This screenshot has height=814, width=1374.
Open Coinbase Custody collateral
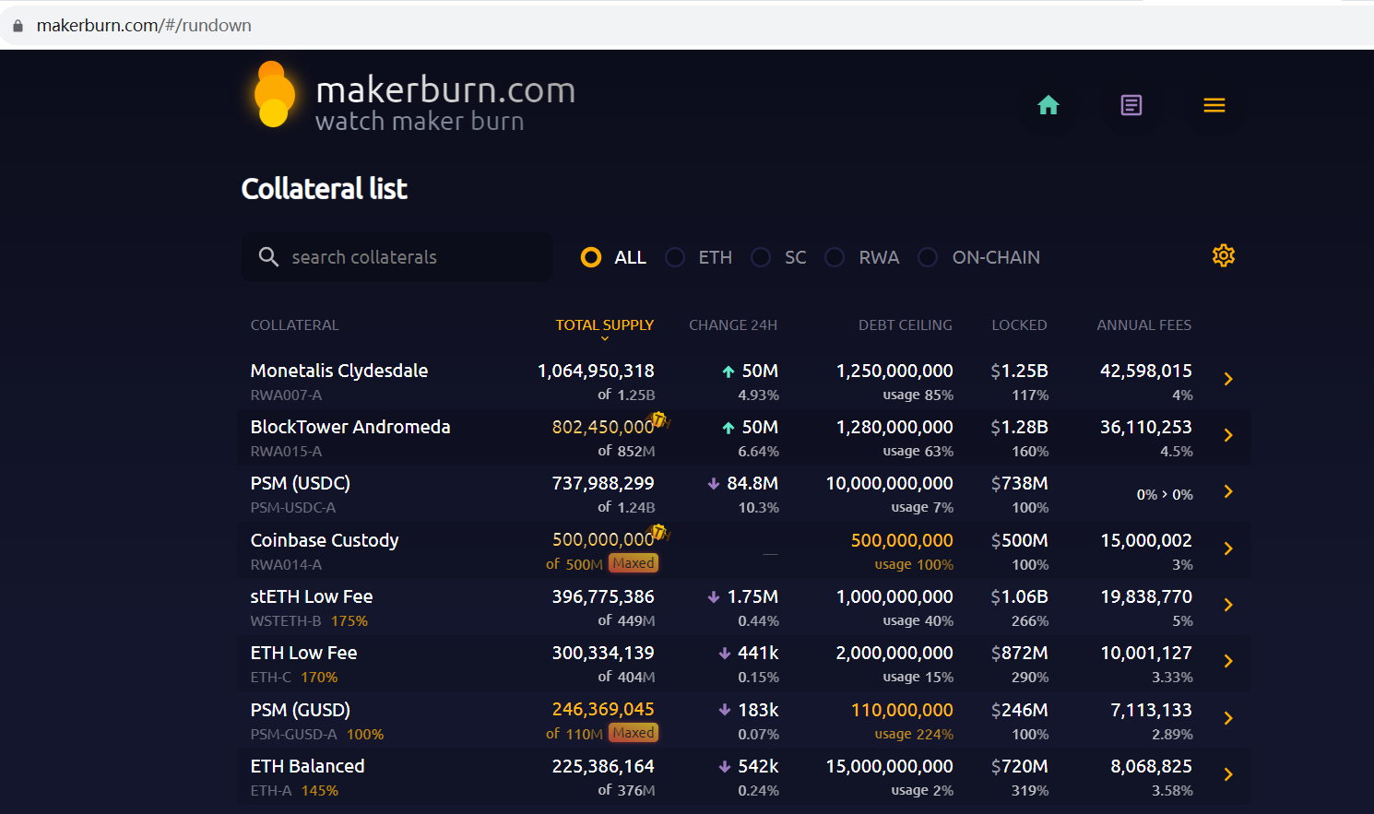click(x=325, y=540)
